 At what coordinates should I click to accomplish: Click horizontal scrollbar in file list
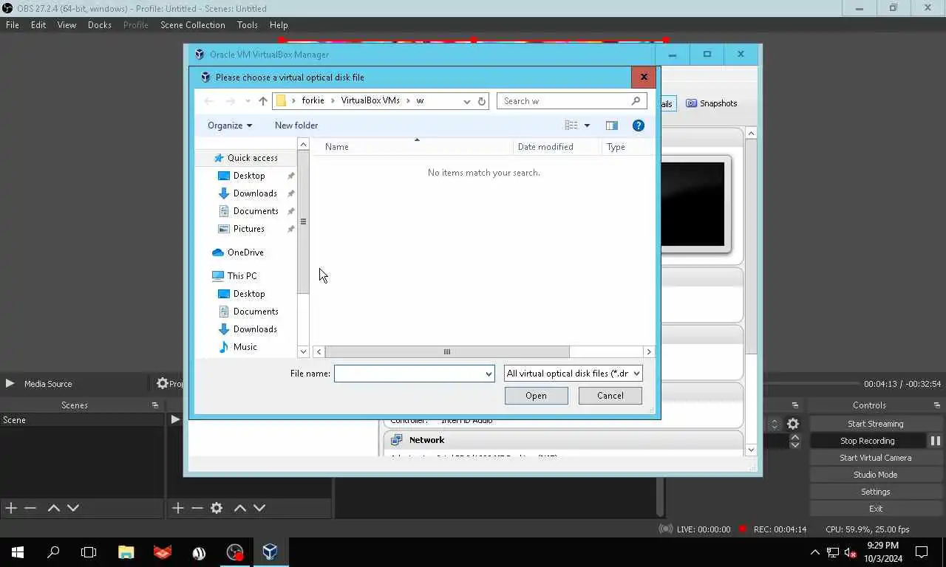pyautogui.click(x=446, y=352)
